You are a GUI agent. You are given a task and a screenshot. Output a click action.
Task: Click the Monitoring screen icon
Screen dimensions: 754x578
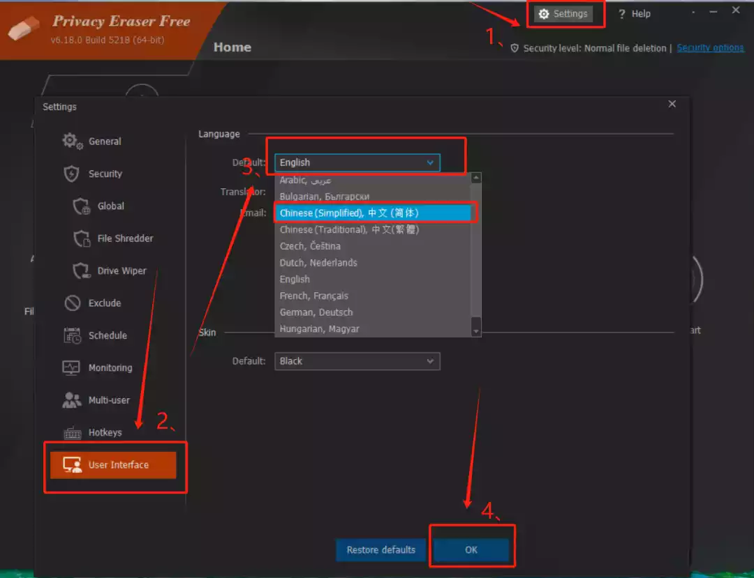point(71,367)
